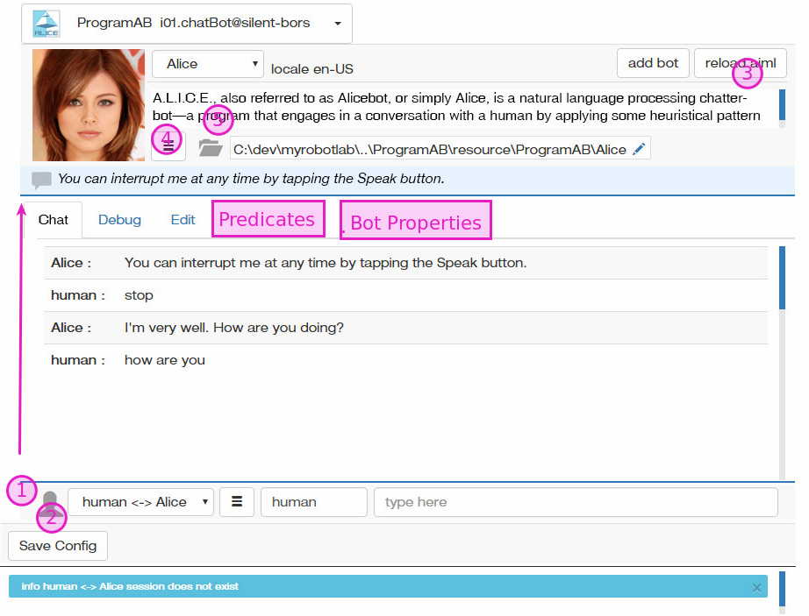
Task: Open the Alice bot selector dropdown
Action: [x=208, y=64]
